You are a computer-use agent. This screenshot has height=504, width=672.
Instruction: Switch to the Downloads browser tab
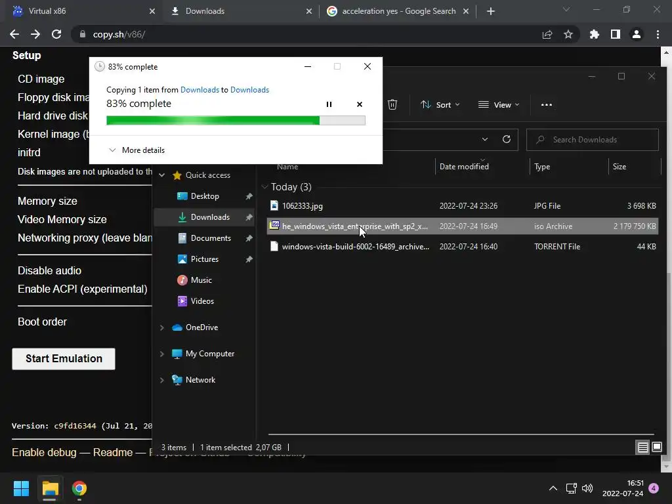(x=240, y=11)
